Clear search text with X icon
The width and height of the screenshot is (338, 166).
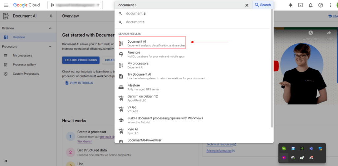click(247, 5)
